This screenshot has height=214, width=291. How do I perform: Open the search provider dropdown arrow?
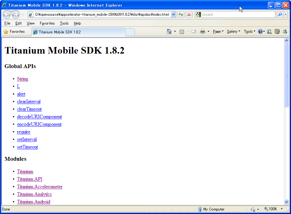(x=286, y=14)
